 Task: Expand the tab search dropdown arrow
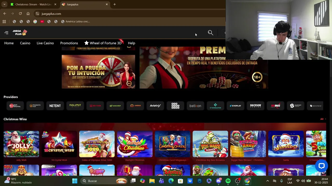(4, 4)
